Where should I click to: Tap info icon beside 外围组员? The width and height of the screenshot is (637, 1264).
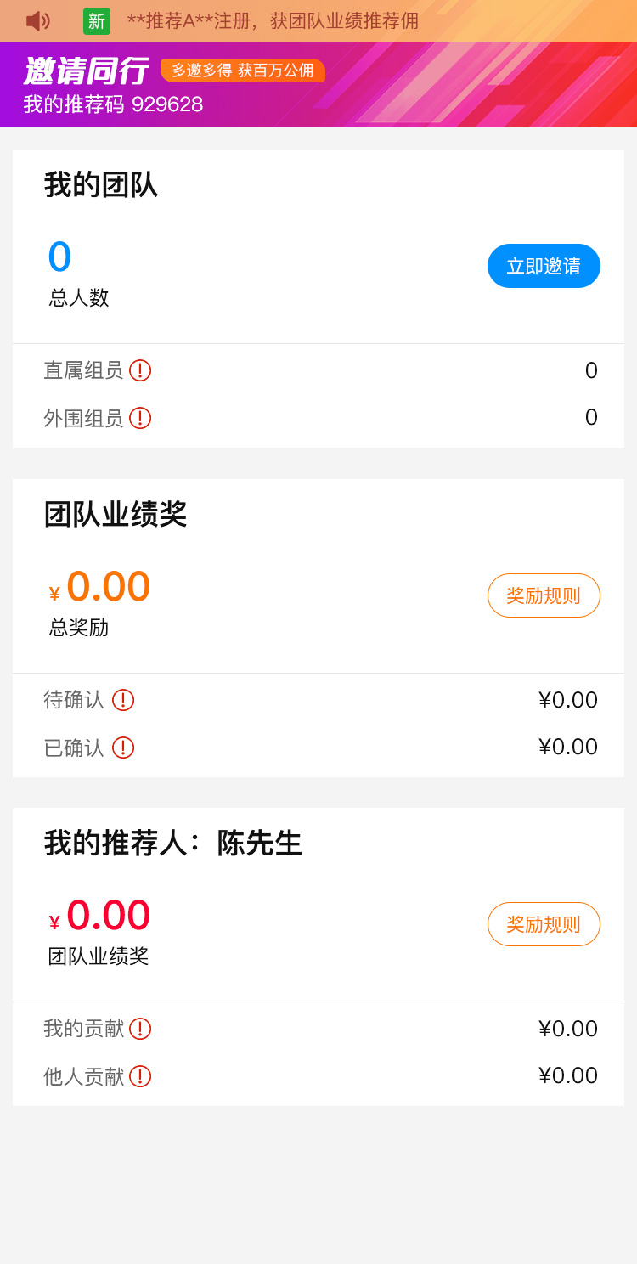pos(140,418)
